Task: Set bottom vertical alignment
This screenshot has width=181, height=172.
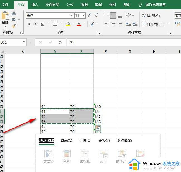Action: [x=120, y=17]
